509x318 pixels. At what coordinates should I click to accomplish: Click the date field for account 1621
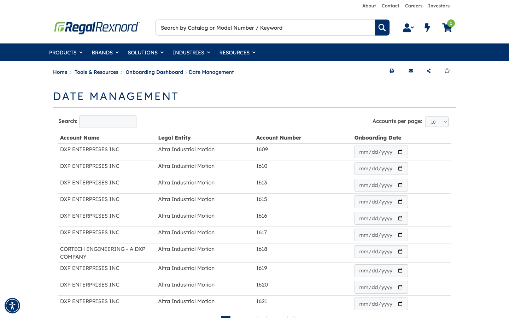[x=381, y=304]
